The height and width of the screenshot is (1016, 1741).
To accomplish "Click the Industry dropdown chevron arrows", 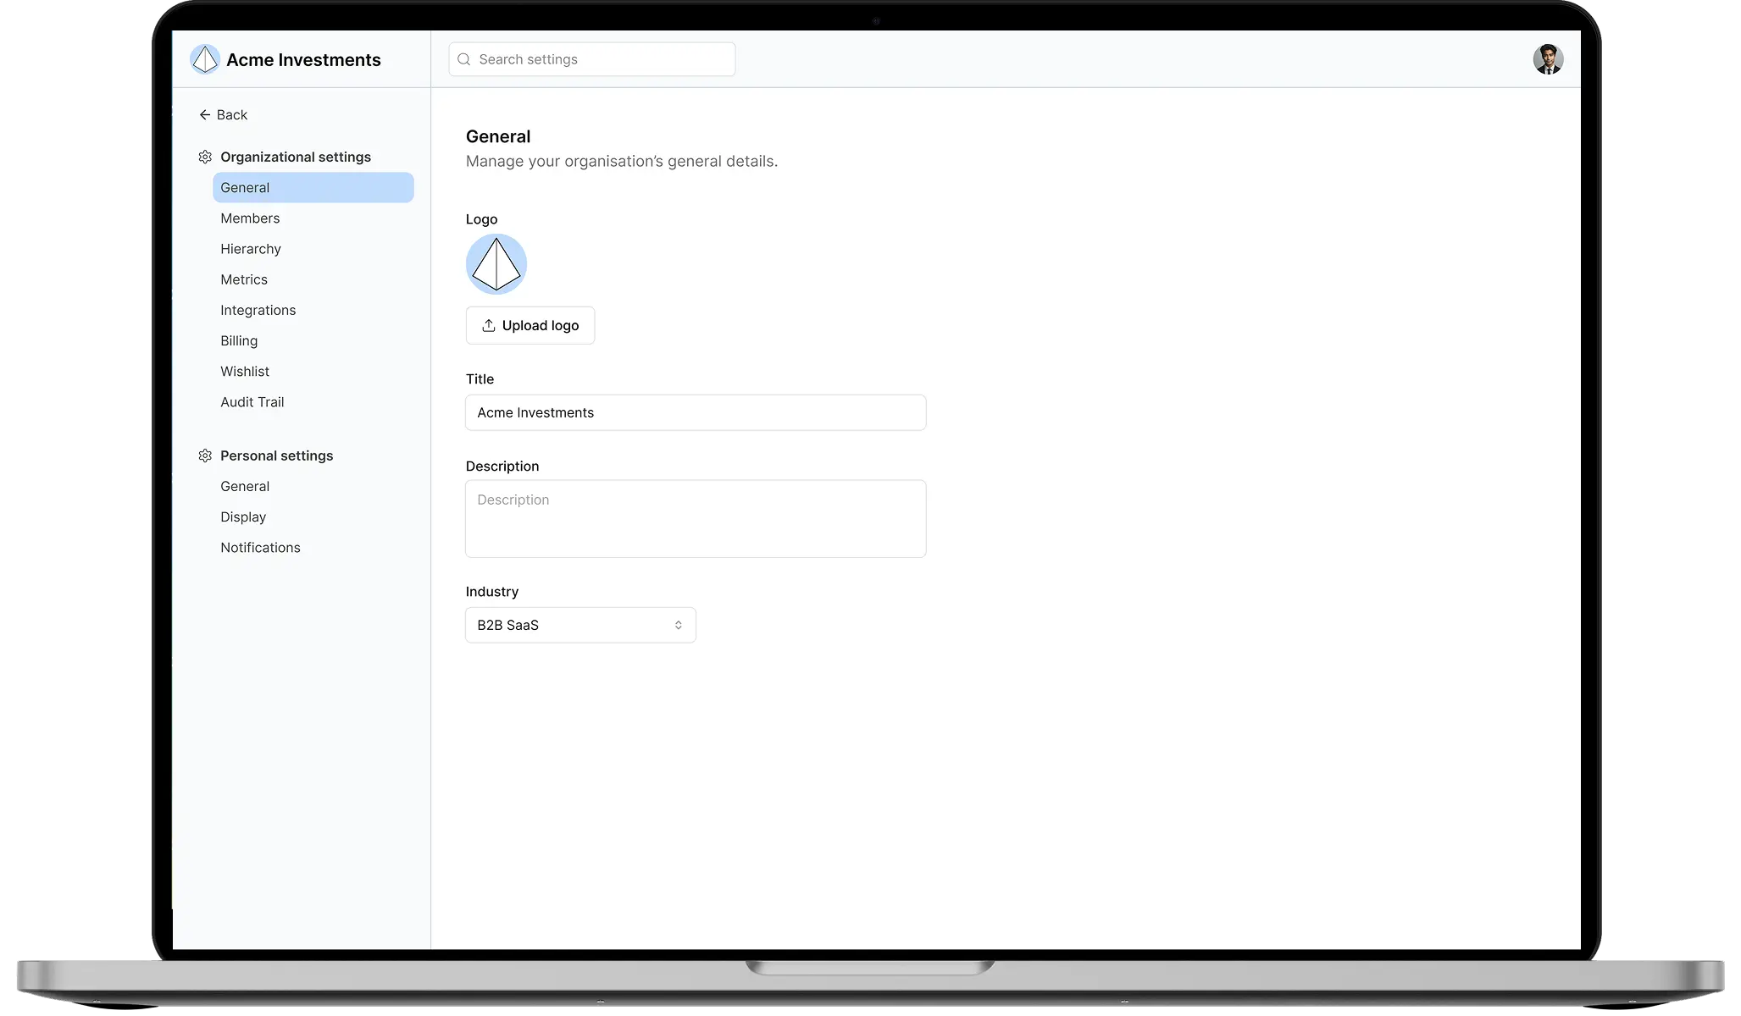I will (x=678, y=626).
